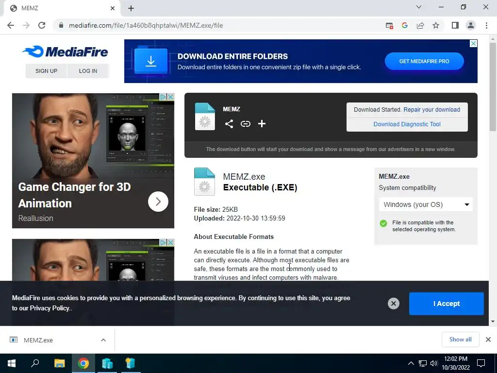Add MEMZ to your account with plus icon
This screenshot has height=373, width=497.
tap(262, 124)
